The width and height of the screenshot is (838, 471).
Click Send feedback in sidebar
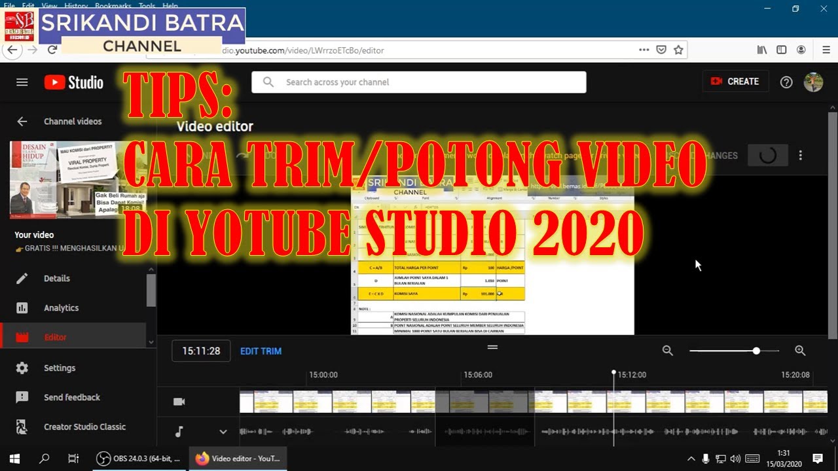pyautogui.click(x=73, y=397)
